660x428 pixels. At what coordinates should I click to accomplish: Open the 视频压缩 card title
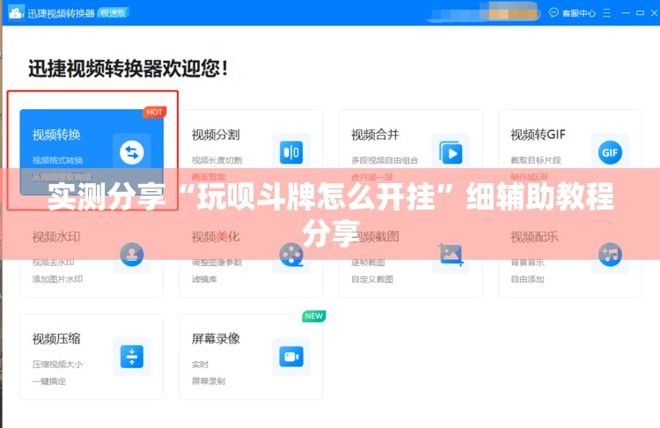click(x=56, y=339)
